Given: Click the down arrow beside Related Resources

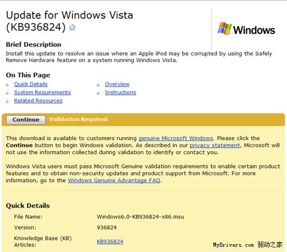Looking at the screenshot, I should 7,101.
